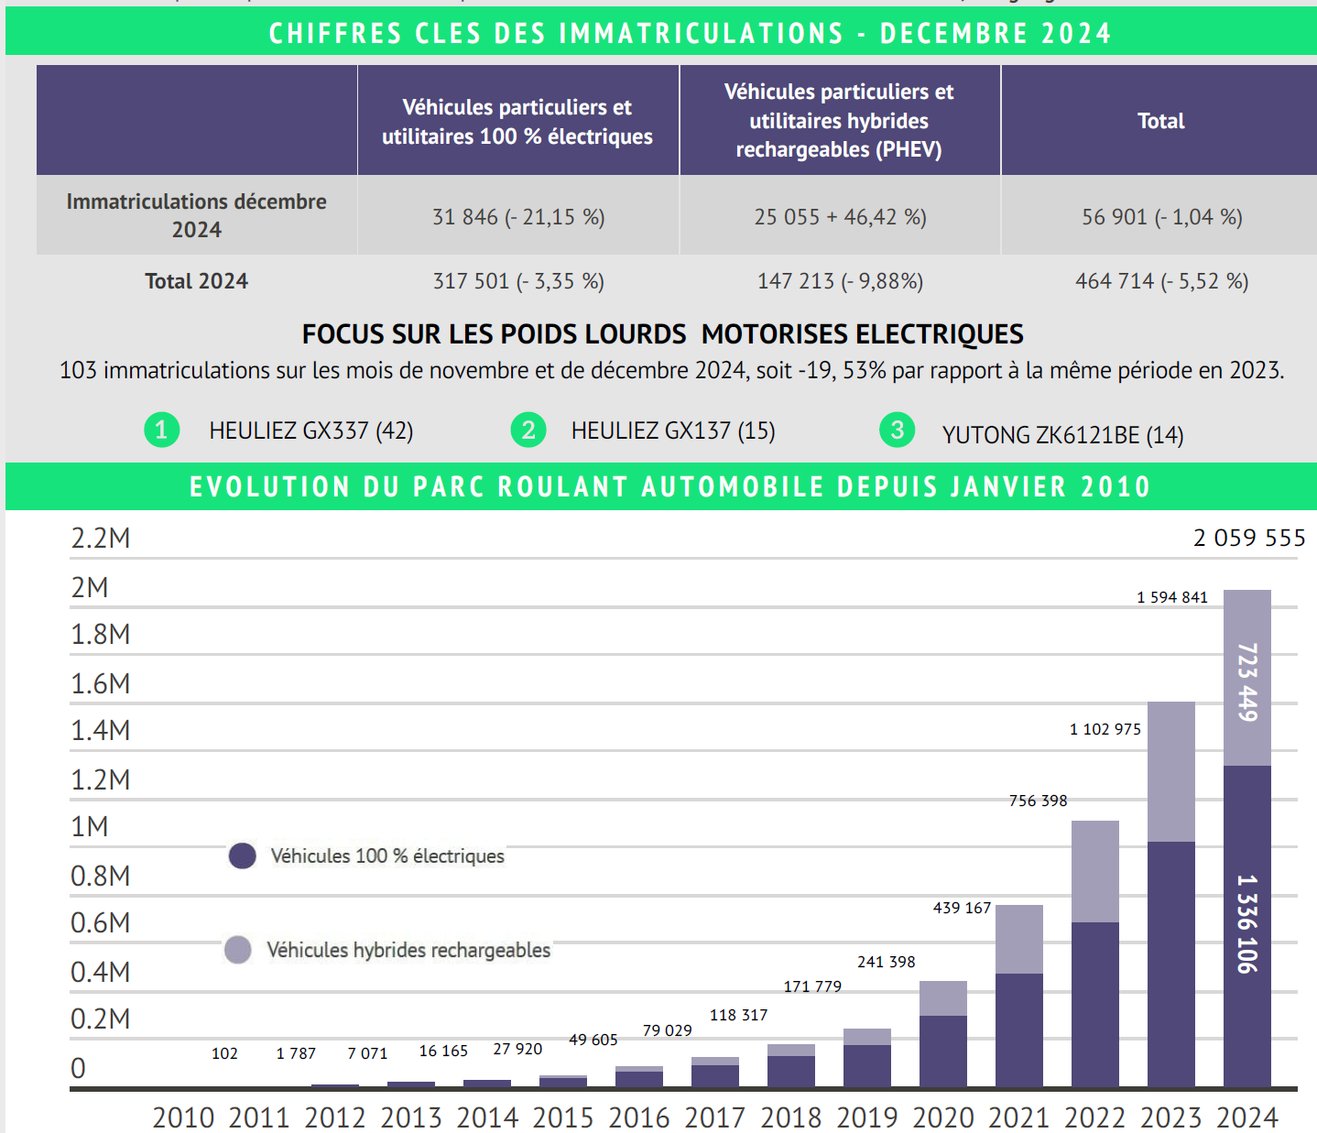Click the 118 317 value label
The image size is (1317, 1133).
pos(739,1015)
